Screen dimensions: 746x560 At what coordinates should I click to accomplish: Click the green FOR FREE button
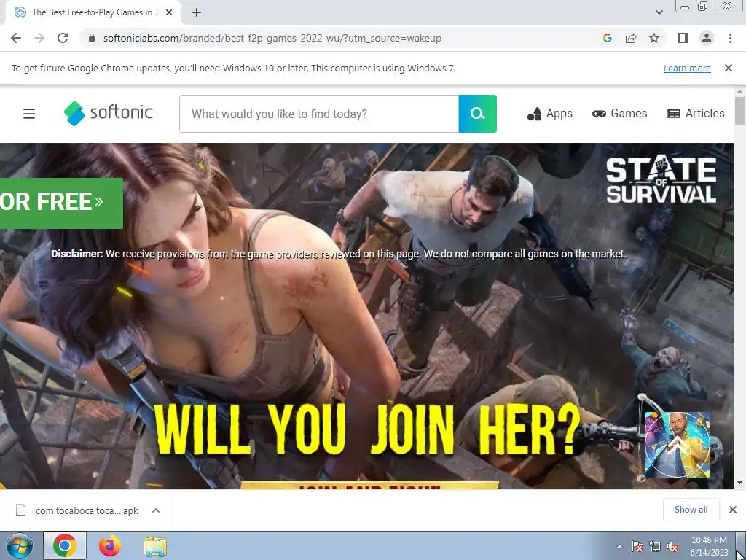(61, 203)
